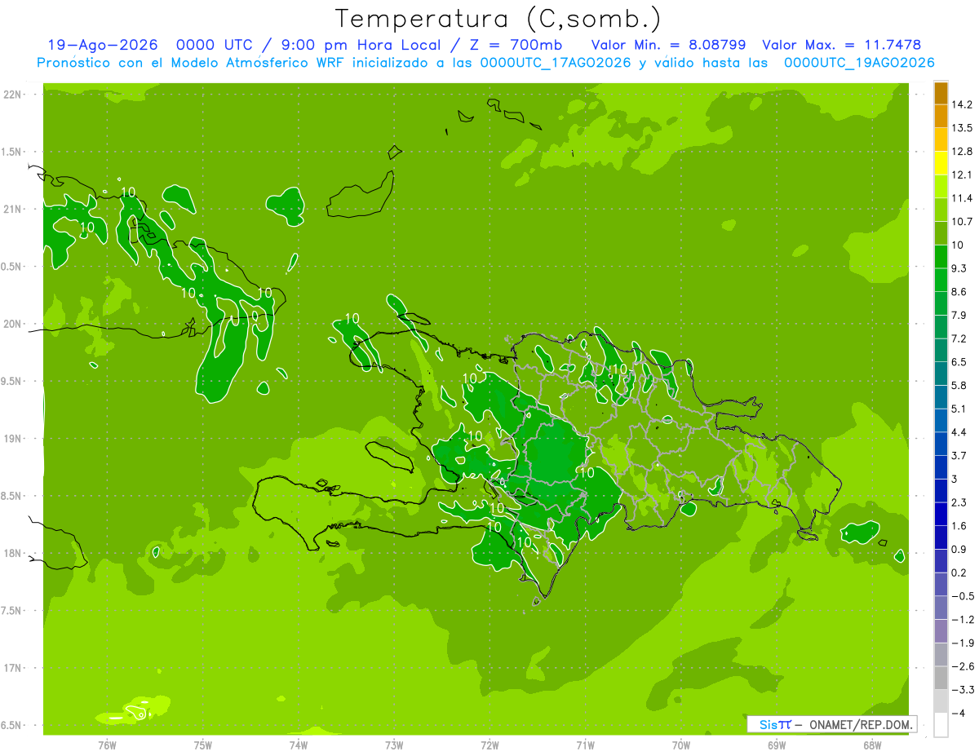
Task: Click the '-1.2' colorbar value
Action: (x=963, y=619)
